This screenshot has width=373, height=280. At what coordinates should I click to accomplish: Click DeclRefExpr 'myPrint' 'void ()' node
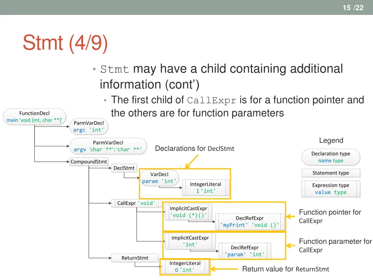pyautogui.click(x=250, y=222)
